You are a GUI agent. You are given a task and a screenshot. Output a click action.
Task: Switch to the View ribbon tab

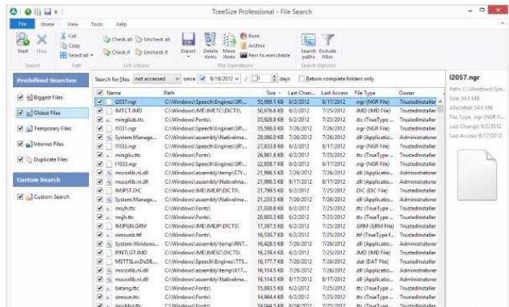pos(72,24)
